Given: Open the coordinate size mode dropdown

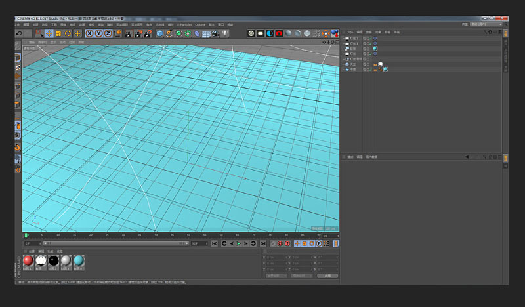Looking at the screenshot, I should click(301, 276).
